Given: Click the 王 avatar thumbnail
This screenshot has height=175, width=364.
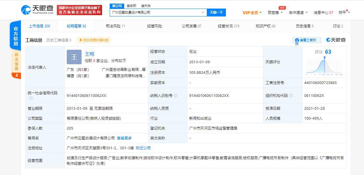Looking at the screenshot, I should coord(74,57).
